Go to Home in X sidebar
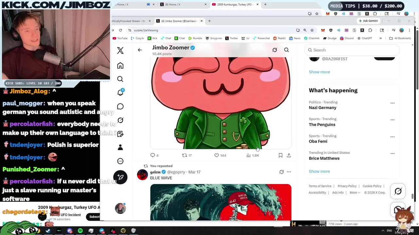This screenshot has width=419, height=235. pos(120,66)
